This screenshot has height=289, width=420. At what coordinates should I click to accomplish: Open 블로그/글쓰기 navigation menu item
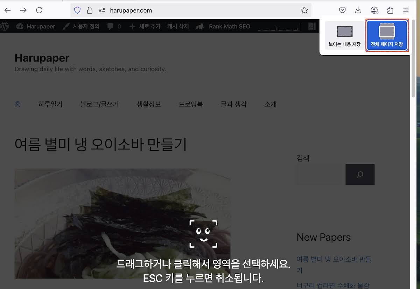pyautogui.click(x=100, y=104)
